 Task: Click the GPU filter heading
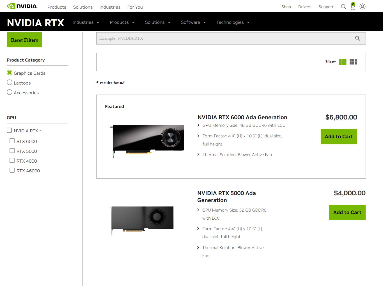pyautogui.click(x=12, y=118)
